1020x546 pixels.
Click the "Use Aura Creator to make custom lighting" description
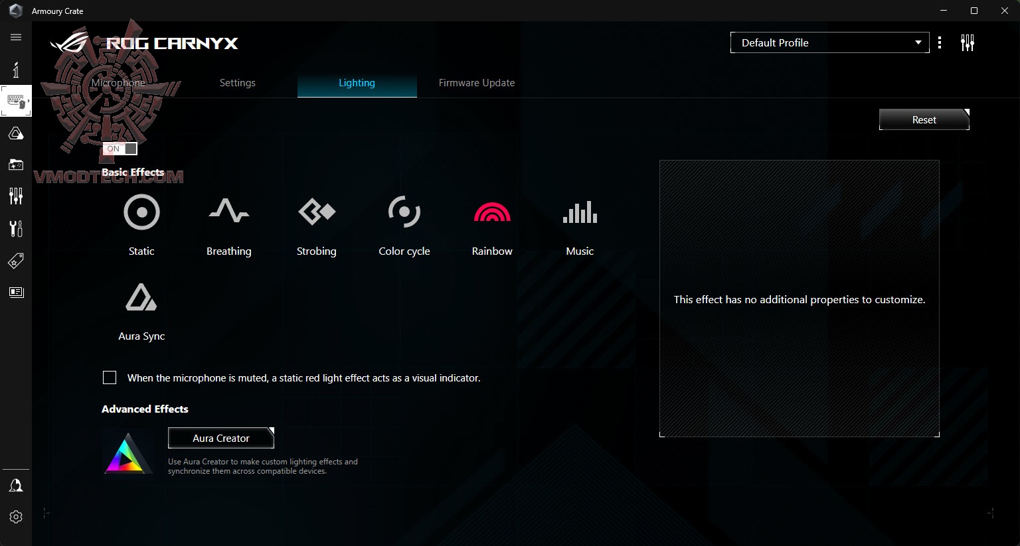click(263, 466)
